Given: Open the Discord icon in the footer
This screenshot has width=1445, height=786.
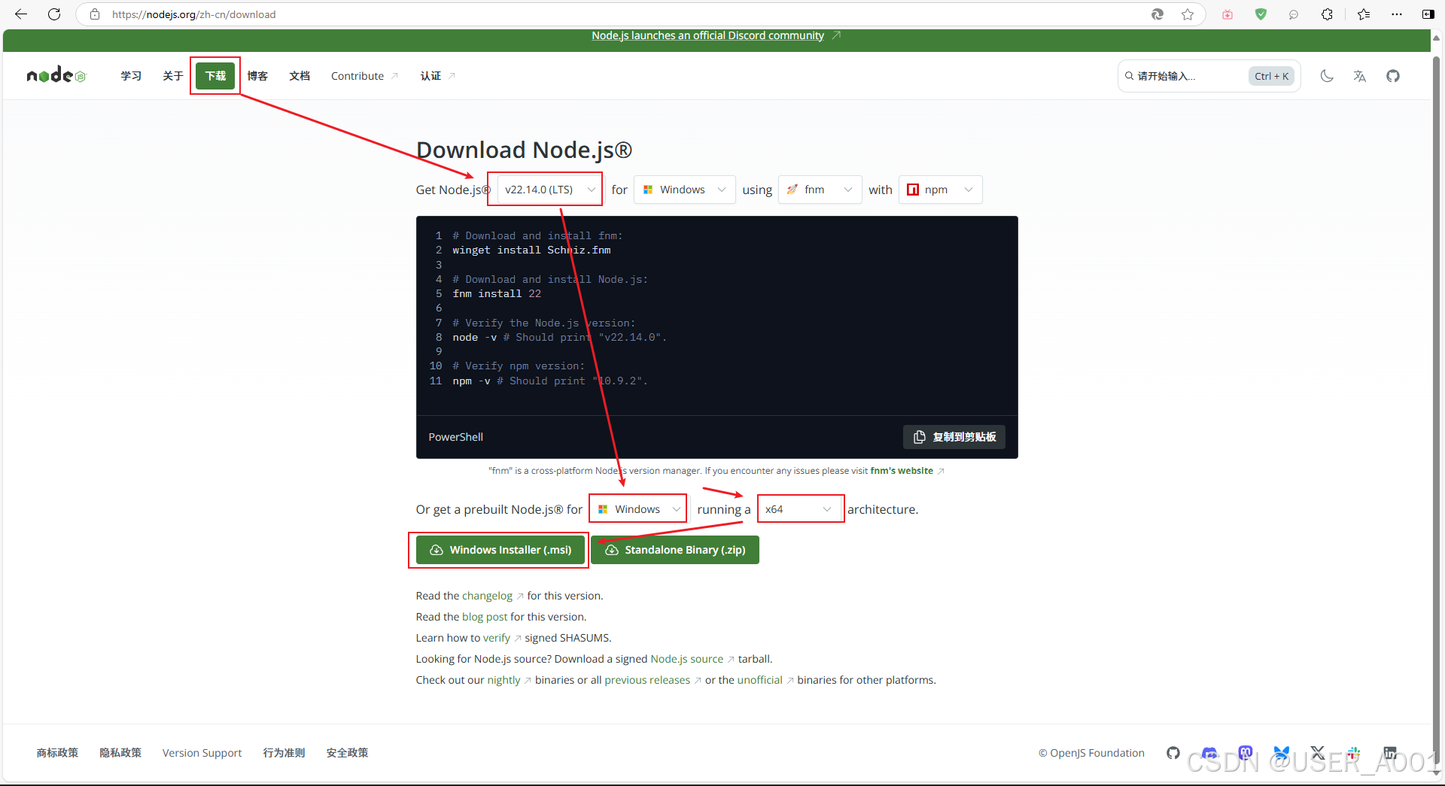Looking at the screenshot, I should [x=1209, y=753].
